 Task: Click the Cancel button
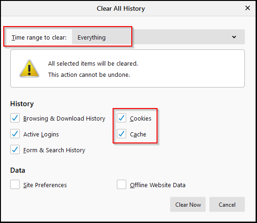(x=227, y=204)
